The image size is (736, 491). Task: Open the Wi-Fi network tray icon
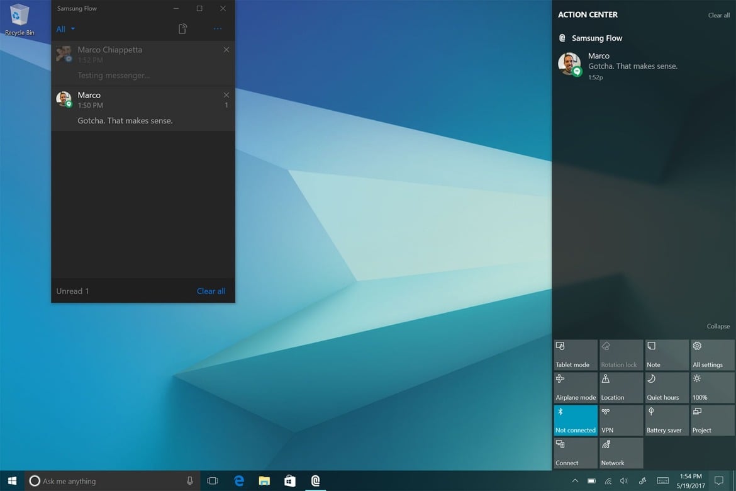click(608, 481)
